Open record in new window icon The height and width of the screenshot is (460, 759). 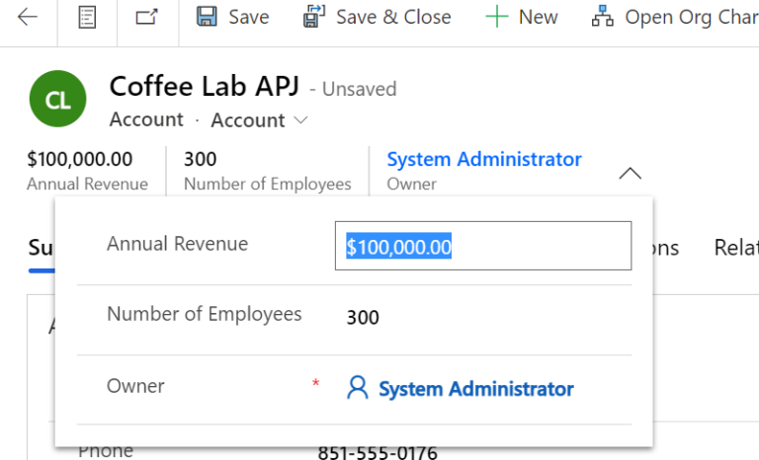pyautogui.click(x=146, y=17)
